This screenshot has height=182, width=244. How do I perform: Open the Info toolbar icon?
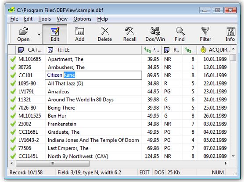click(x=231, y=31)
